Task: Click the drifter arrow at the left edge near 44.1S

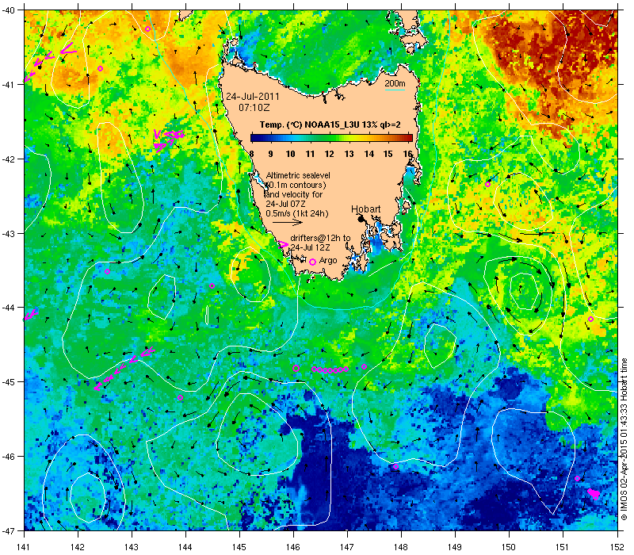Action: pyautogui.click(x=31, y=315)
